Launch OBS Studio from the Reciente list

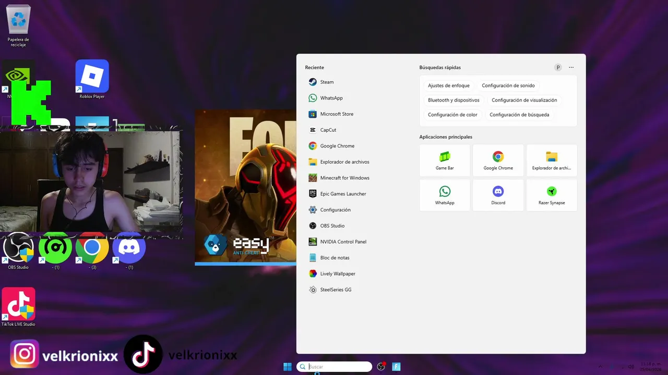(x=357, y=226)
